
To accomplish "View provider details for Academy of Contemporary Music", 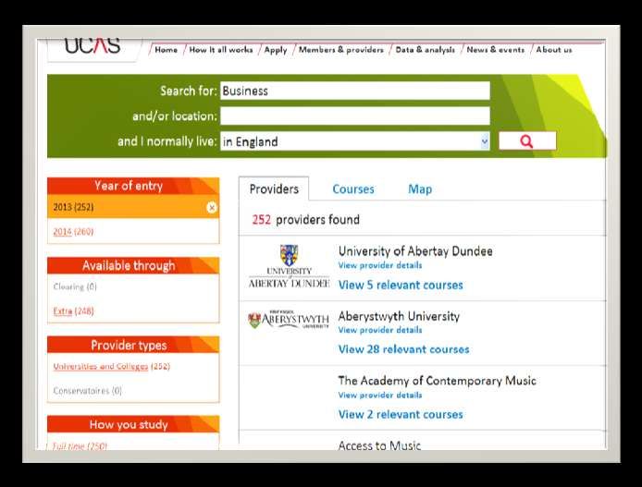I will 380,395.
